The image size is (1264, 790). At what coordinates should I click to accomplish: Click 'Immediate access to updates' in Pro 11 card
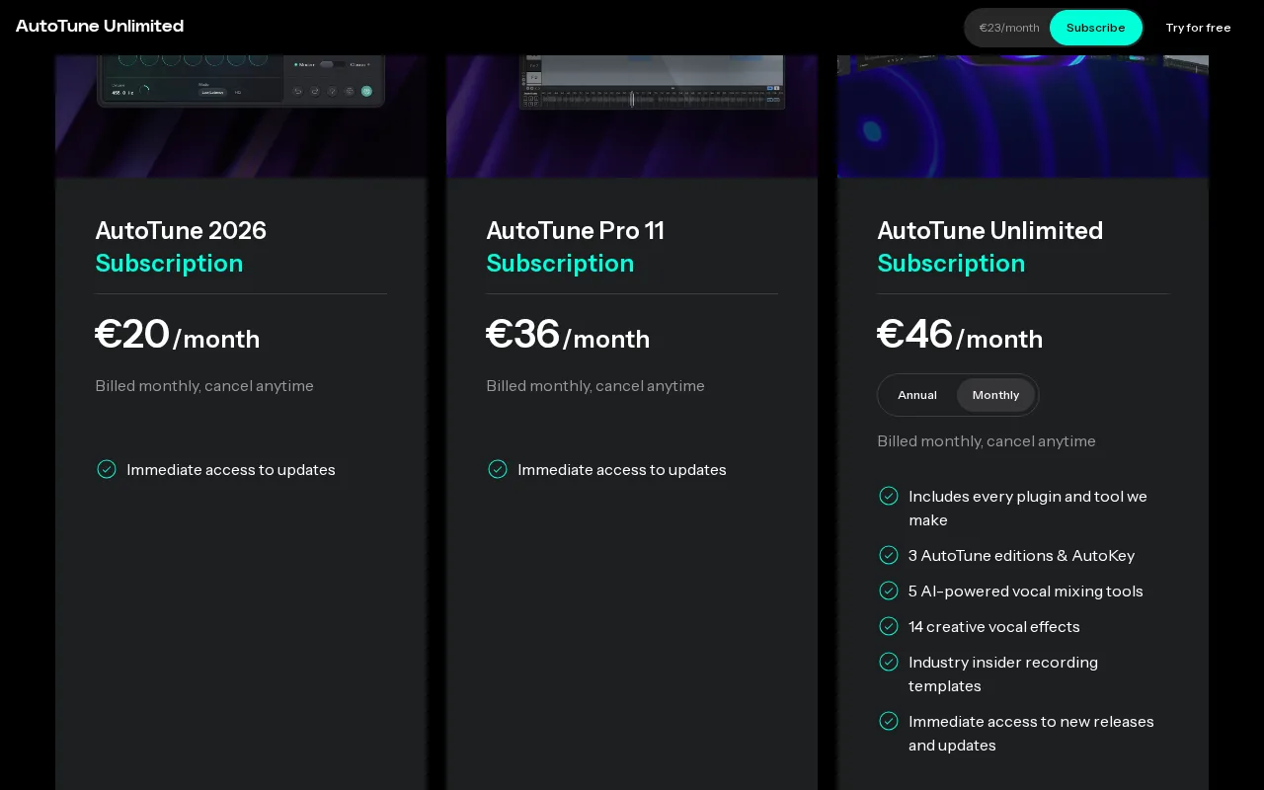[622, 470]
